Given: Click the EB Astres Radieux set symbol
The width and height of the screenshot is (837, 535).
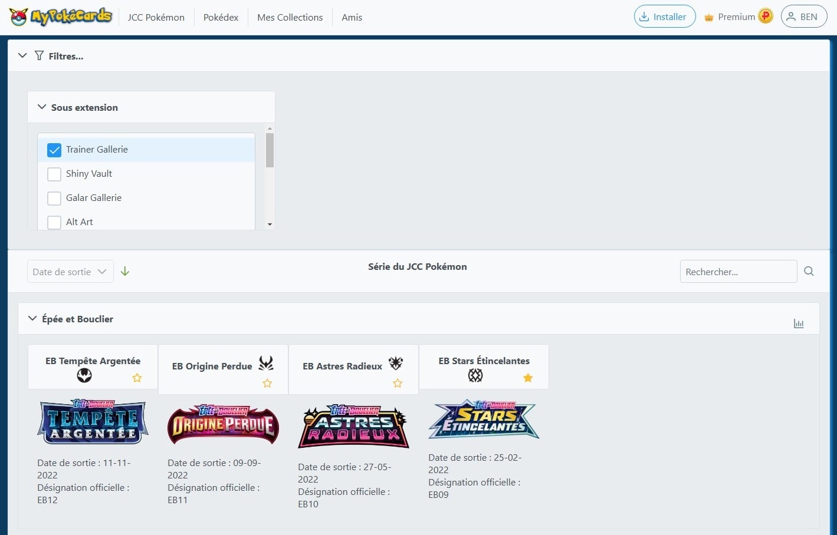Looking at the screenshot, I should pos(396,363).
